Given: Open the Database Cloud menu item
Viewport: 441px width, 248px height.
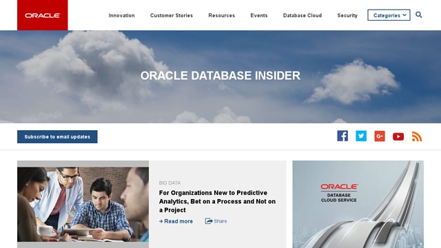Looking at the screenshot, I should click(x=302, y=15).
